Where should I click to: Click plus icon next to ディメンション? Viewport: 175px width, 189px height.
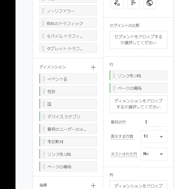tap(93, 67)
